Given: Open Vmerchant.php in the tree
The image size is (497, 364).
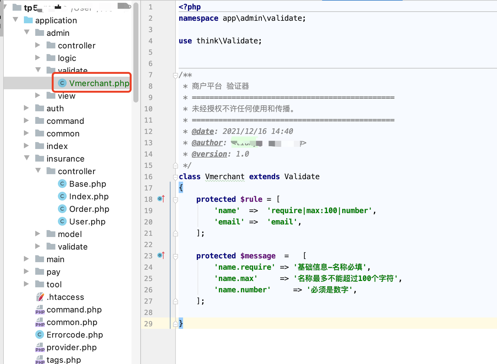Looking at the screenshot, I should pos(99,83).
